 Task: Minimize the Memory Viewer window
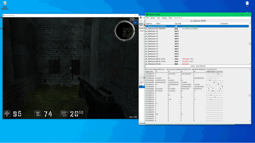click(236, 14)
